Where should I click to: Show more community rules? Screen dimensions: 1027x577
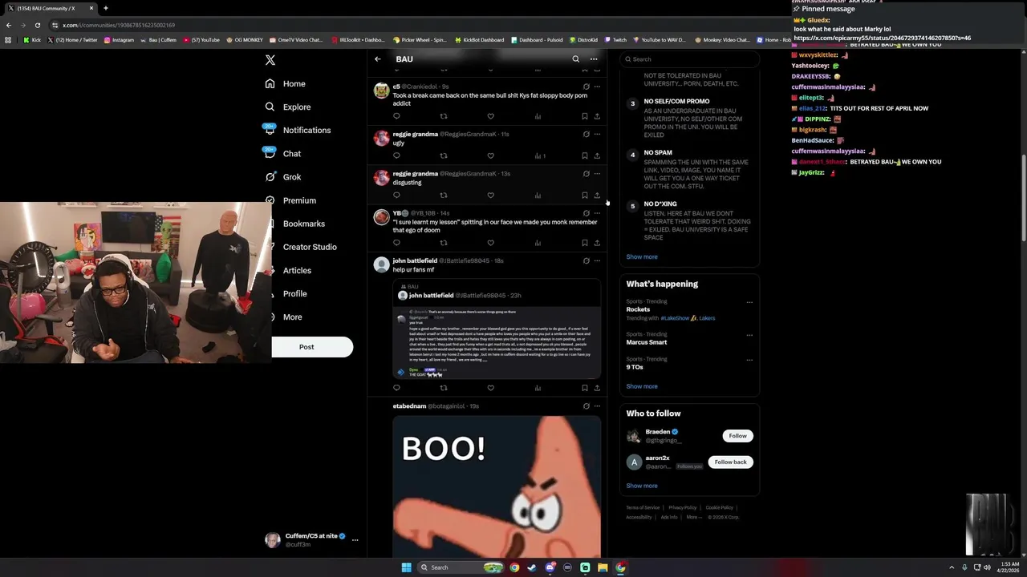click(642, 257)
